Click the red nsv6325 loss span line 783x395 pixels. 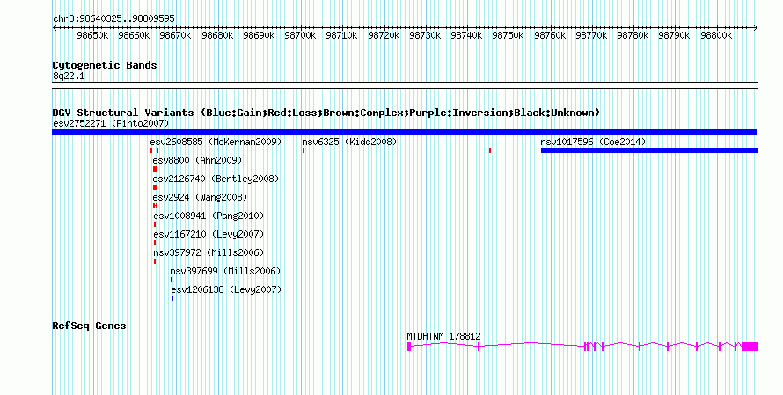(397, 150)
